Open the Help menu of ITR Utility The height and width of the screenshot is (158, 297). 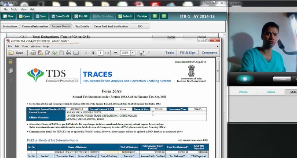tap(33, 9)
